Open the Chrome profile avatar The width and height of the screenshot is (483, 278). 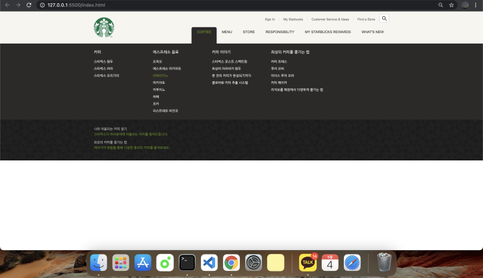pos(465,5)
